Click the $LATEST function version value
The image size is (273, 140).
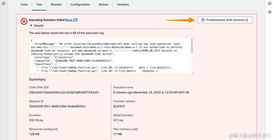pos(119,106)
